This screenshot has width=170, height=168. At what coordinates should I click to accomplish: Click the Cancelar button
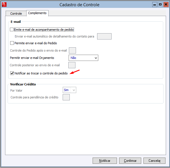(x=154, y=161)
